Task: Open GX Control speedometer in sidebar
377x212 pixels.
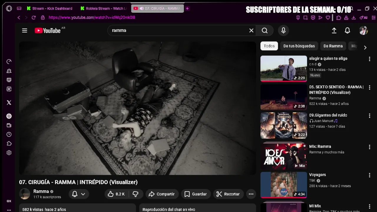Action: (x=9, y=62)
